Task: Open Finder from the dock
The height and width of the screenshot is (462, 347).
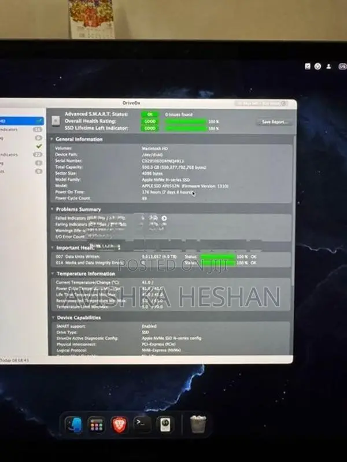Action: click(x=73, y=424)
